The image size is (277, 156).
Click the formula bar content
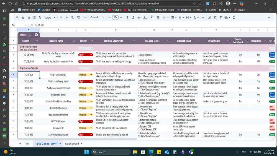click(x=39, y=25)
